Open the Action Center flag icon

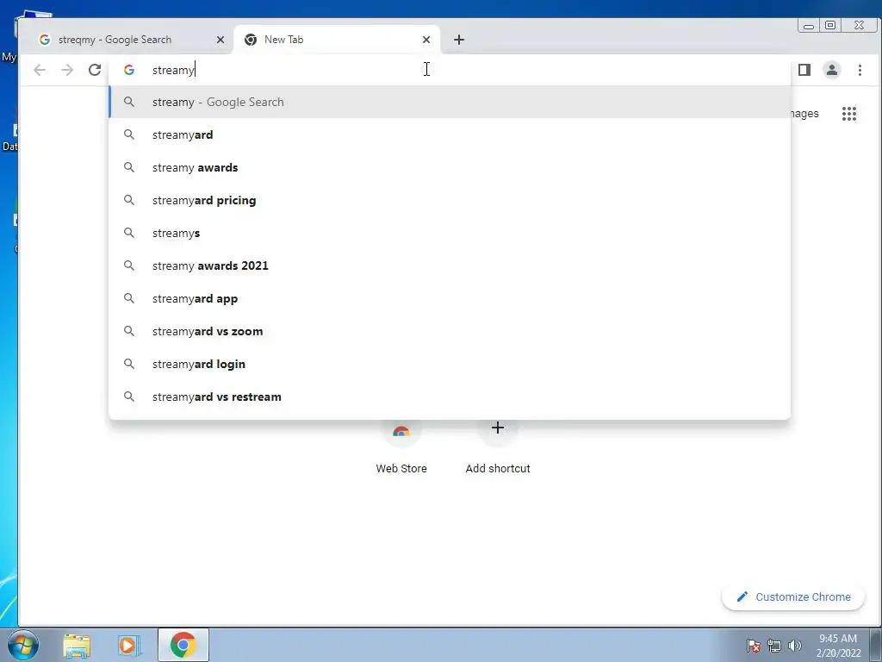point(754,646)
